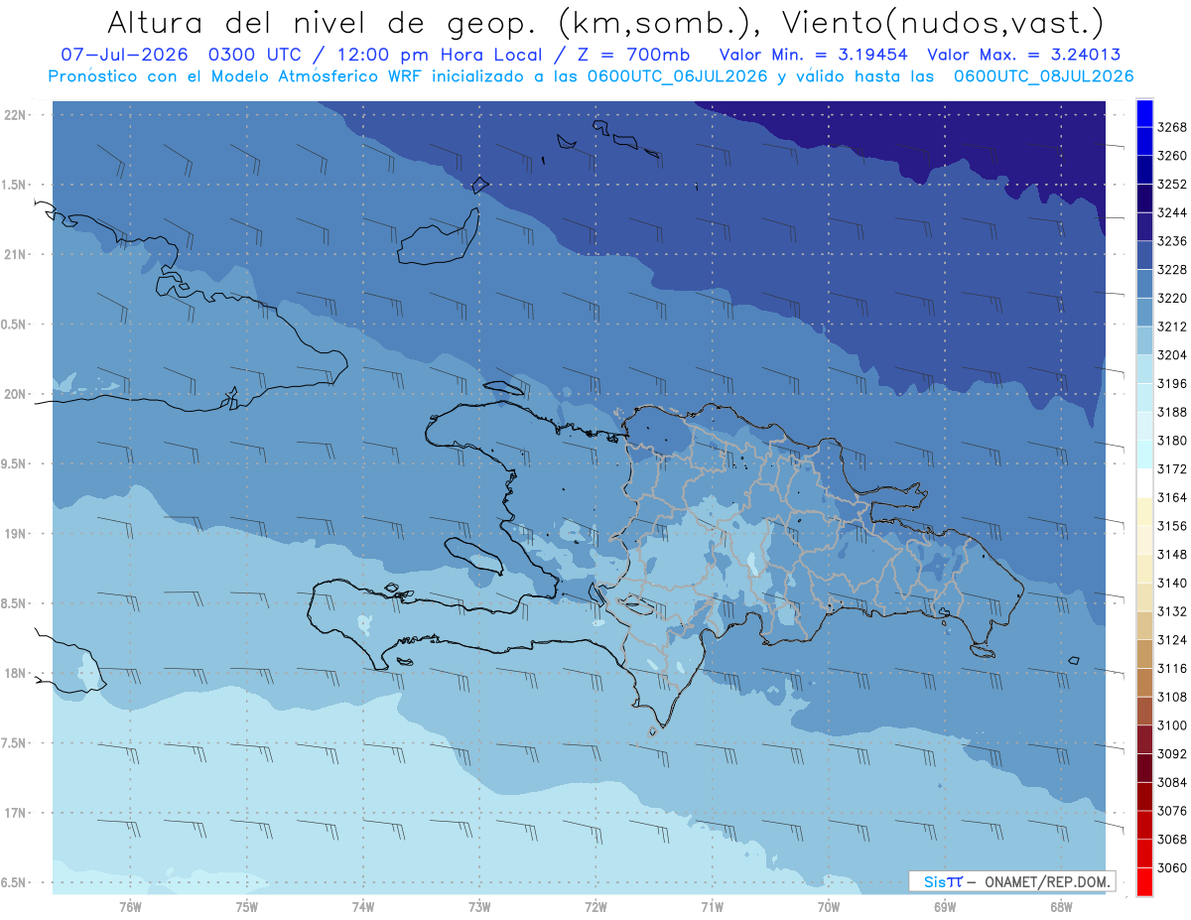This screenshot has height=920, width=1191.
Task: Click the 3228 colorbar label
Action: 1172,269
